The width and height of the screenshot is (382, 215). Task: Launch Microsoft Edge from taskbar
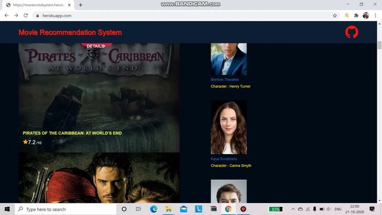(x=153, y=209)
